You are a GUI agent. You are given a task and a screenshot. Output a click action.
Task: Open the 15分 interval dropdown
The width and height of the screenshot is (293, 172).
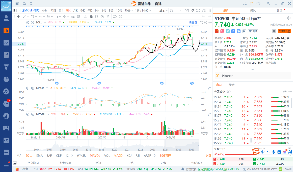(129, 11)
